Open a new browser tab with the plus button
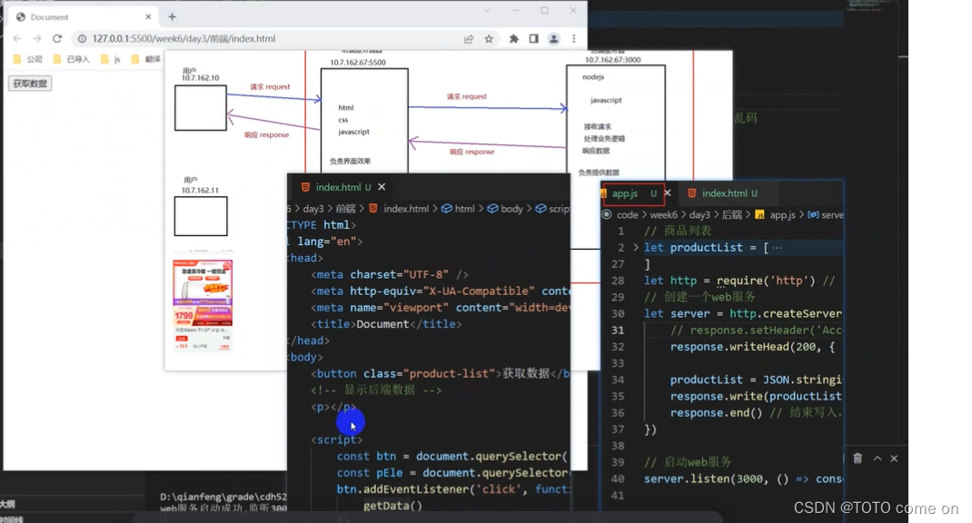Screen dimensions: 972x523 173,15
